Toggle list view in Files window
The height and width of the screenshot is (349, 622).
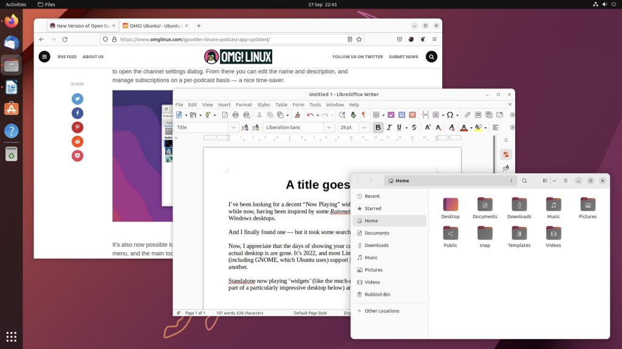point(545,181)
